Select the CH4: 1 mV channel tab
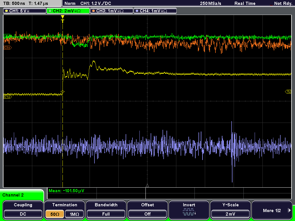This screenshot has width=295, height=221. [155, 11]
